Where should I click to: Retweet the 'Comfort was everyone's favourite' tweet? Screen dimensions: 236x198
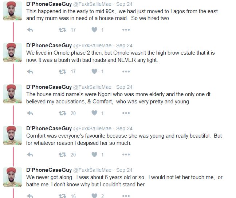pos(62,155)
